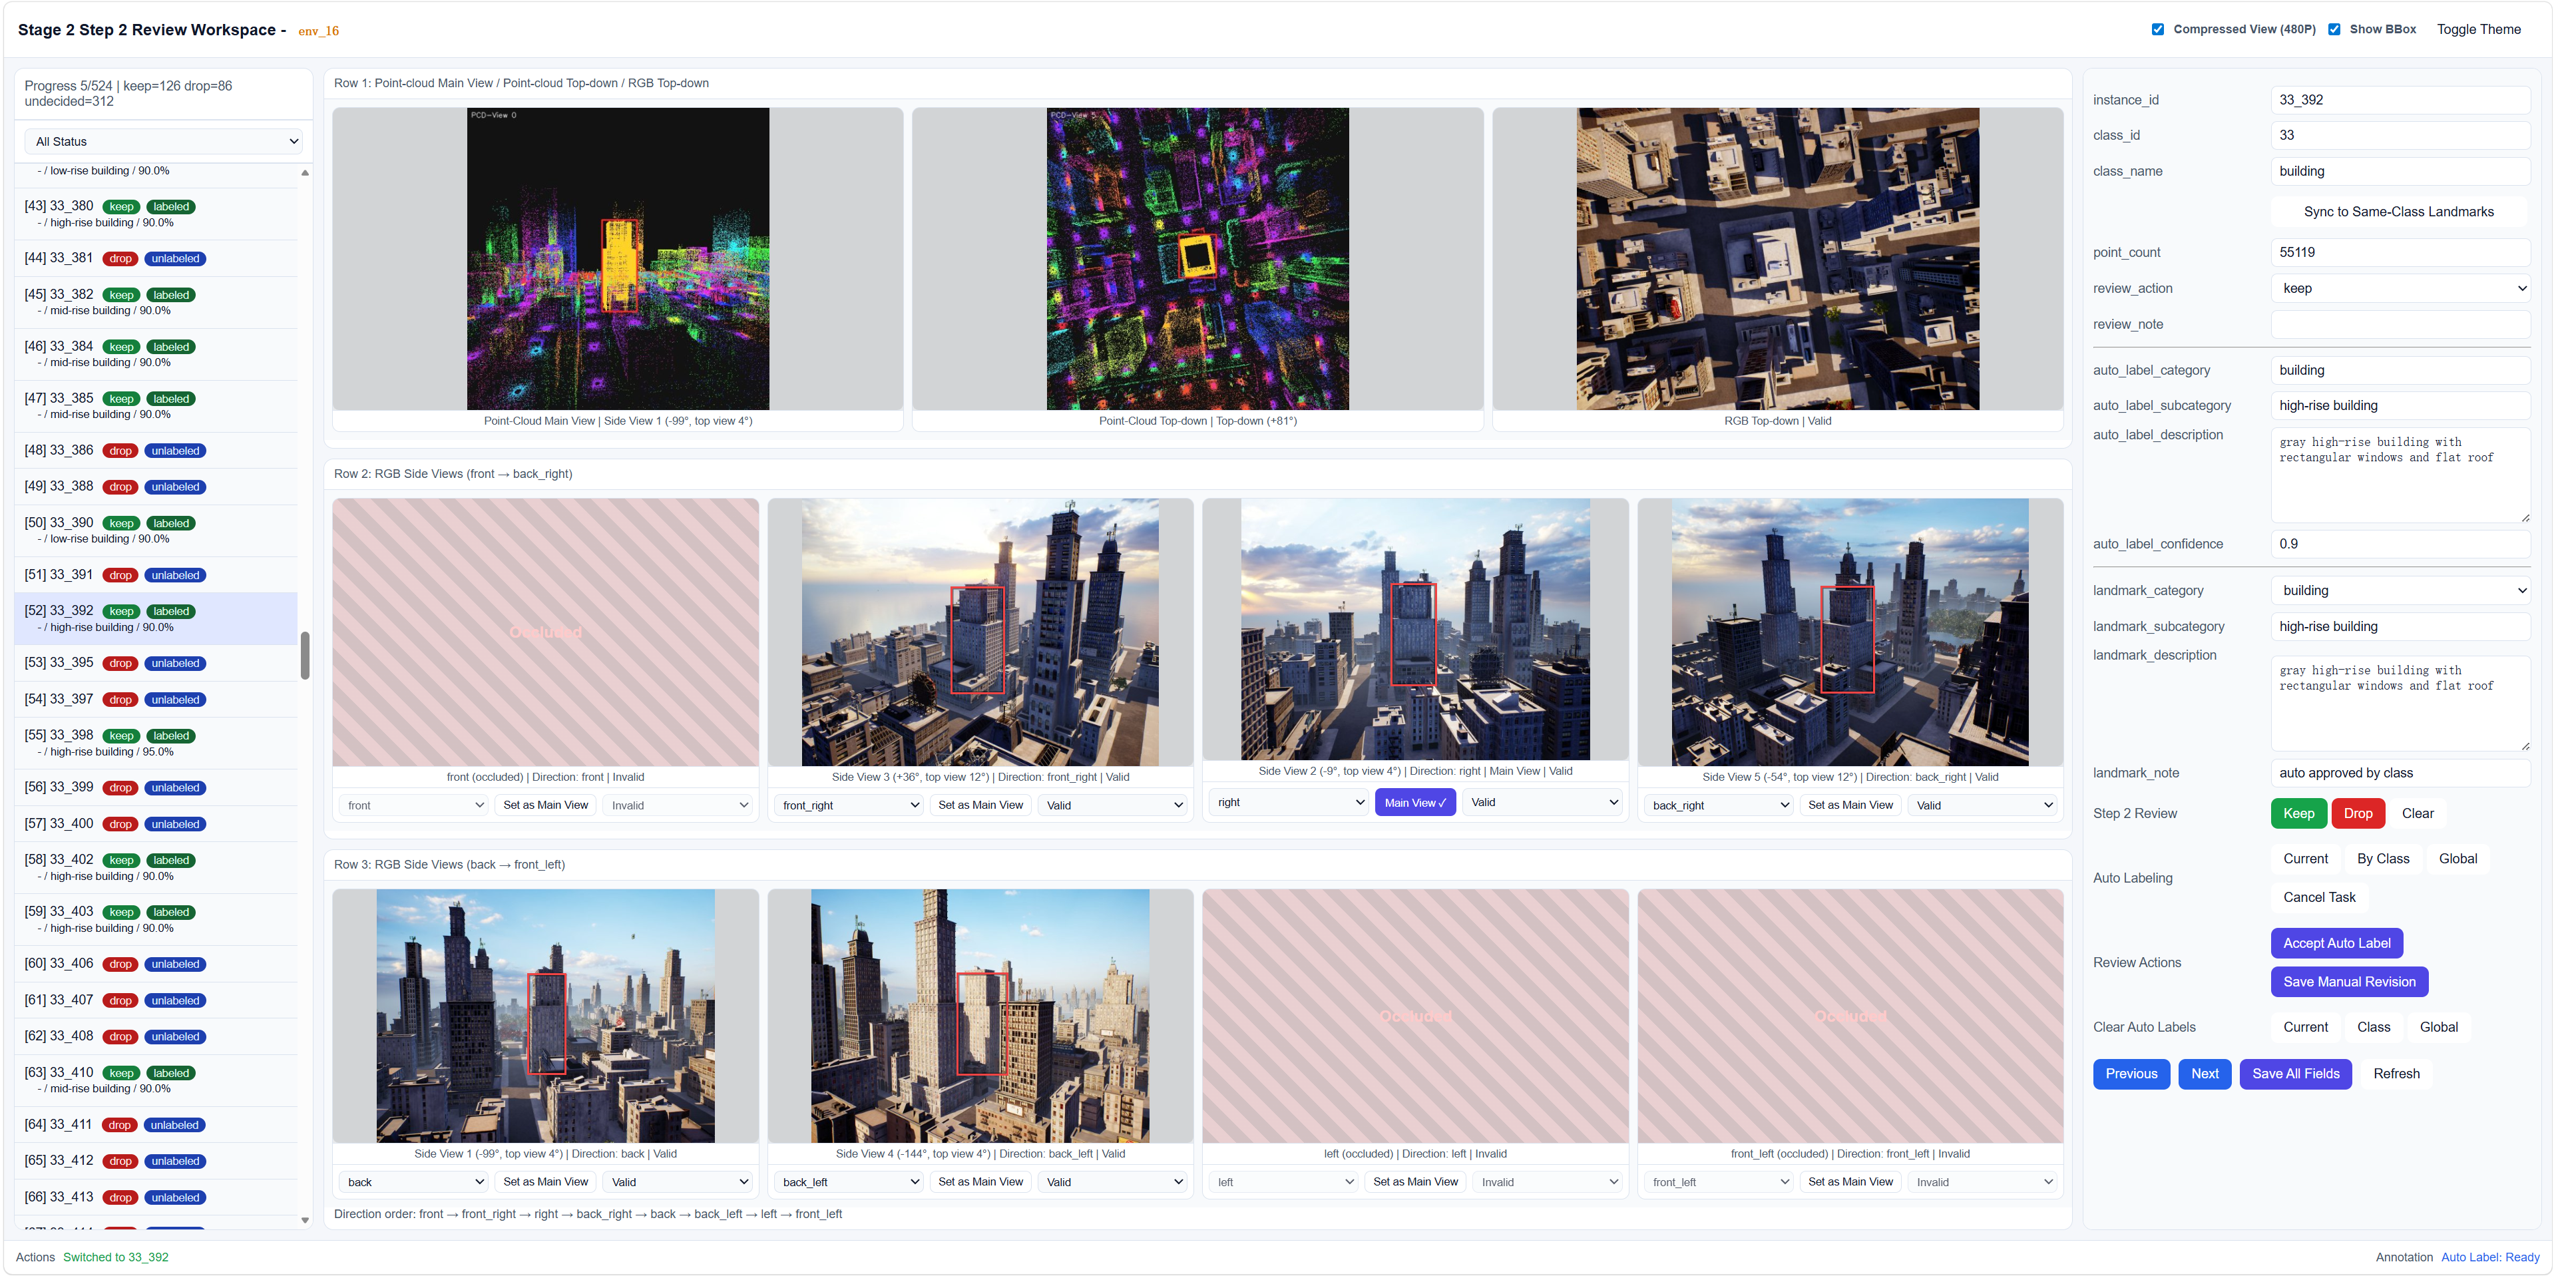This screenshot has height=1278, width=2556.
Task: Click Drop in Step 2 Review
Action: 2358,813
